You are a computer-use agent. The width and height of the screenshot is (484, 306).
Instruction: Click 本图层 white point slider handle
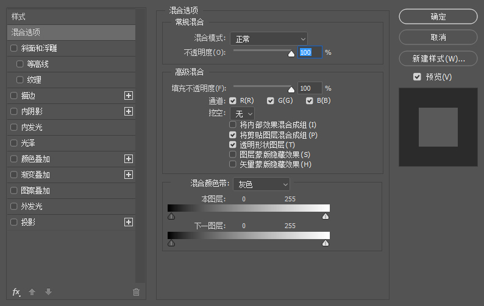click(x=326, y=217)
